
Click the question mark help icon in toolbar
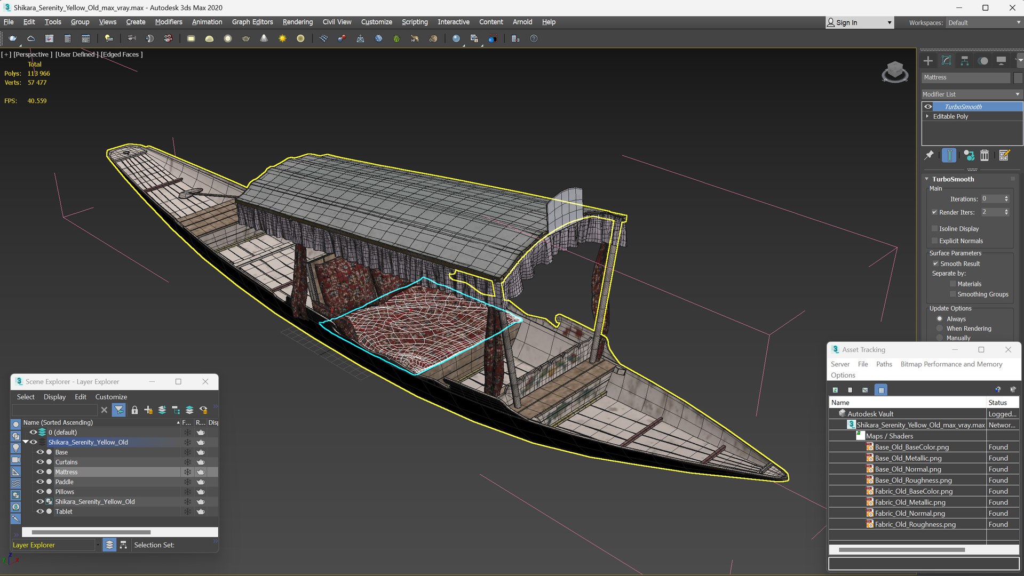[534, 38]
